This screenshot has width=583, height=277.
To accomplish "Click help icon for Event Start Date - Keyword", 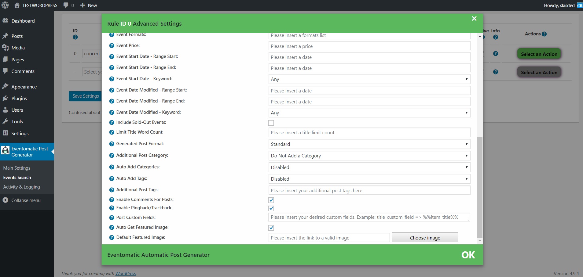I will click(112, 79).
